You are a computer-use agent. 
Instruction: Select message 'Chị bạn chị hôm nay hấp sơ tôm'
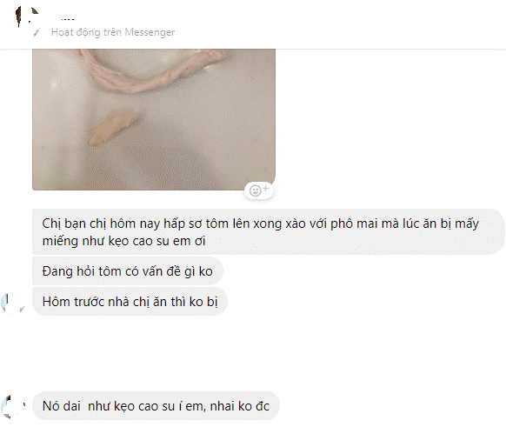tap(268, 231)
